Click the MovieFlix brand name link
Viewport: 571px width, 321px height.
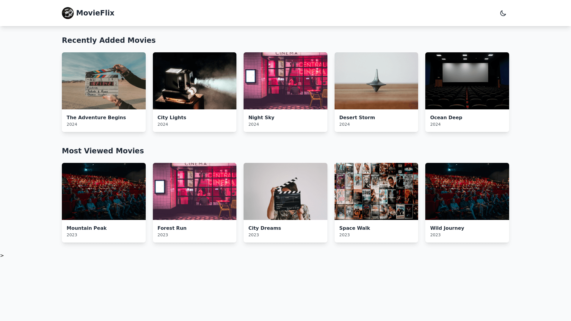(x=95, y=13)
